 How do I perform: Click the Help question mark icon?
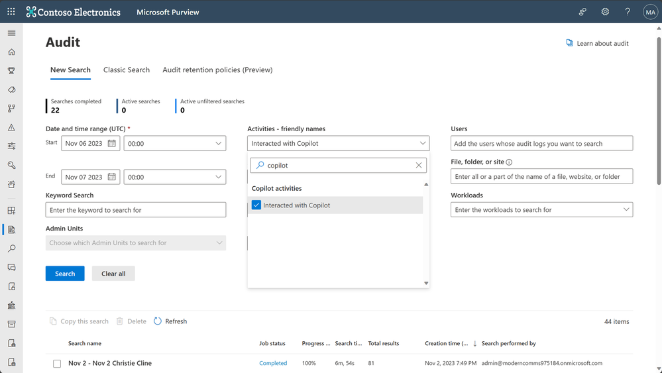click(x=628, y=12)
